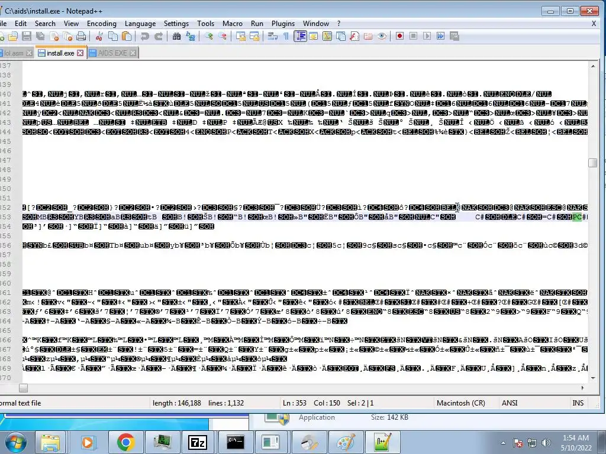
Task: Start macro recording with red dot
Action: (x=399, y=36)
